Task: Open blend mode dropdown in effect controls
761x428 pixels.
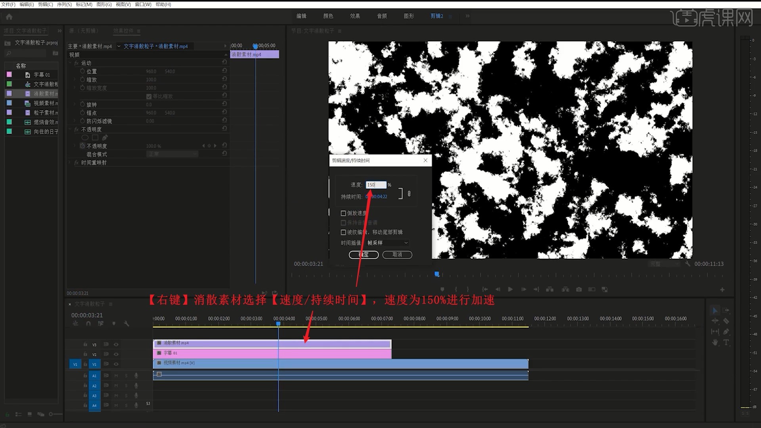Action: point(172,154)
